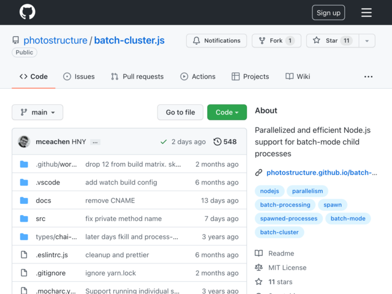Click the Go to file button
Viewport: 392px width, 294px height.
tap(180, 112)
